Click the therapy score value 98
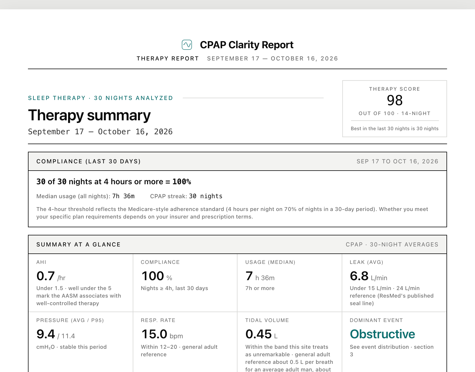Image resolution: width=475 pixels, height=372 pixels. click(395, 100)
